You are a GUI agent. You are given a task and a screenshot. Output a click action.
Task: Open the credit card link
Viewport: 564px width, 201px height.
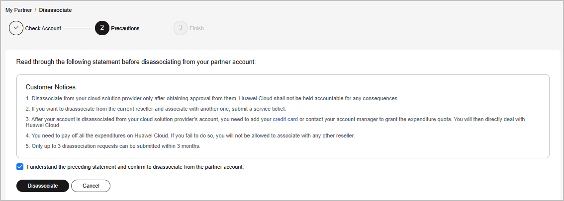click(285, 119)
